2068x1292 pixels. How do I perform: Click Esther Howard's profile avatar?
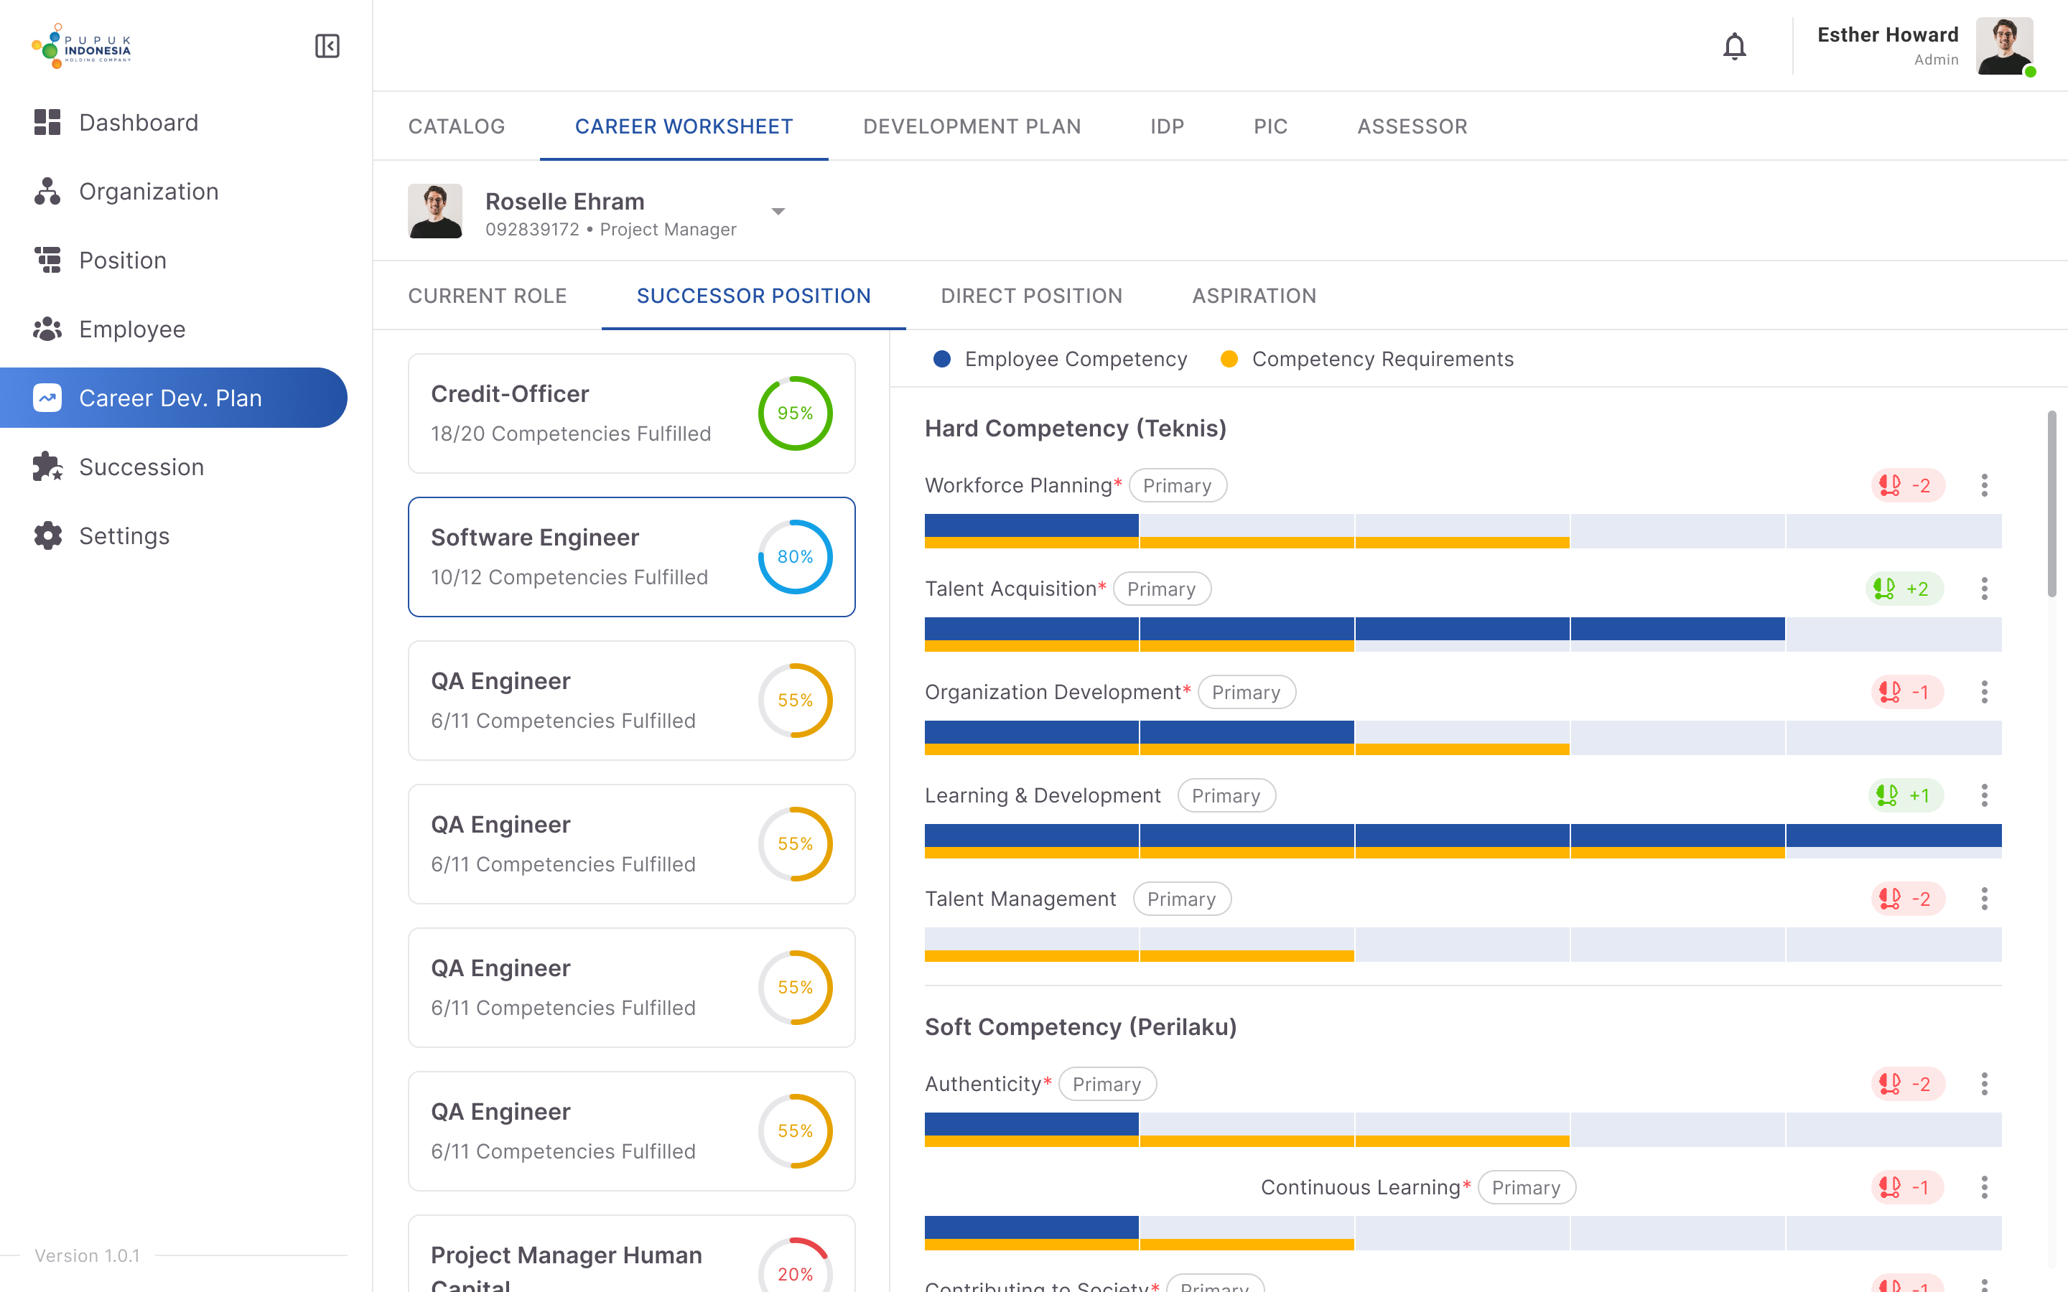pos(2005,46)
